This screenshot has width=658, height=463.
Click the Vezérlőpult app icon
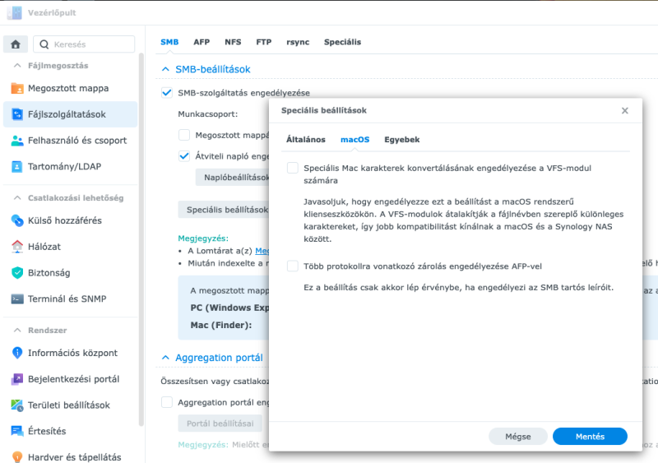15,12
